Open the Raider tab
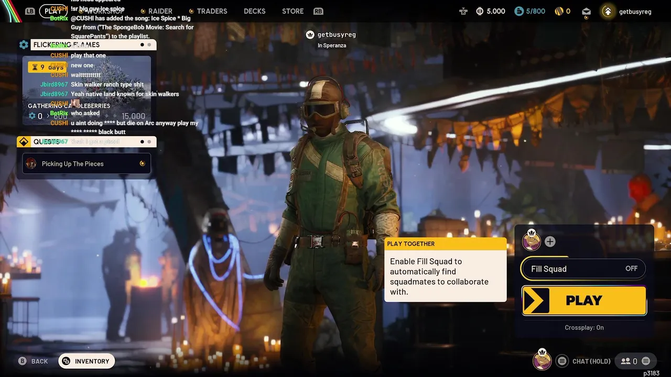 (157, 11)
